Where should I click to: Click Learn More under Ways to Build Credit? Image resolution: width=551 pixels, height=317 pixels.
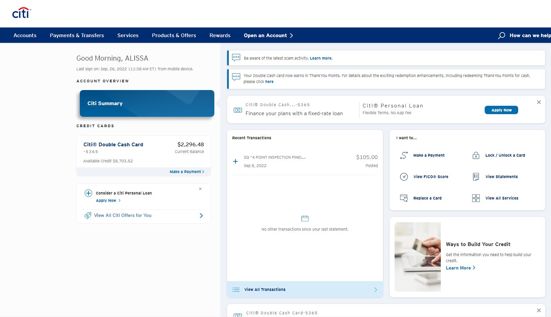click(x=461, y=268)
